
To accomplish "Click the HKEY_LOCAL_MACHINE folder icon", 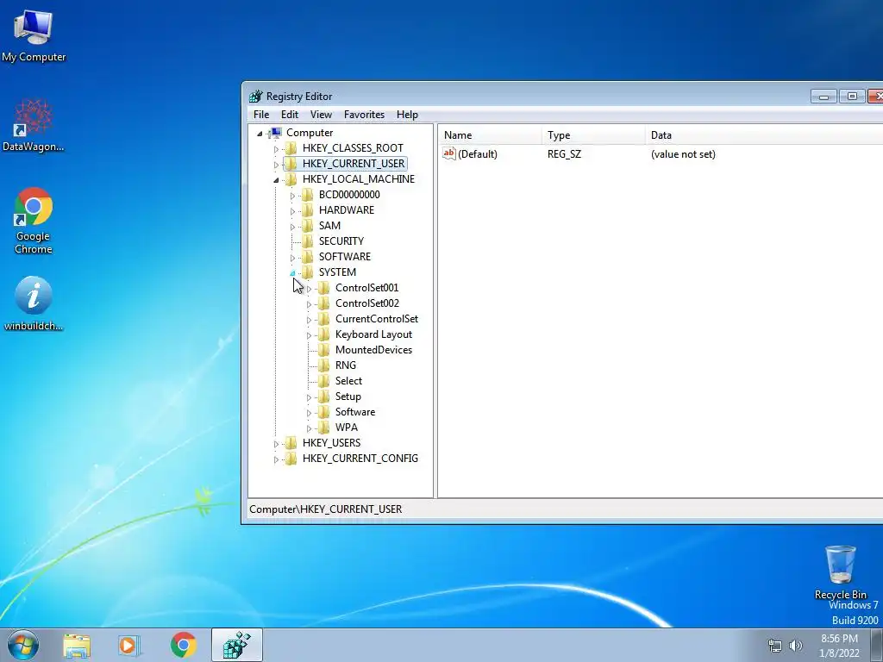I will pyautogui.click(x=291, y=179).
